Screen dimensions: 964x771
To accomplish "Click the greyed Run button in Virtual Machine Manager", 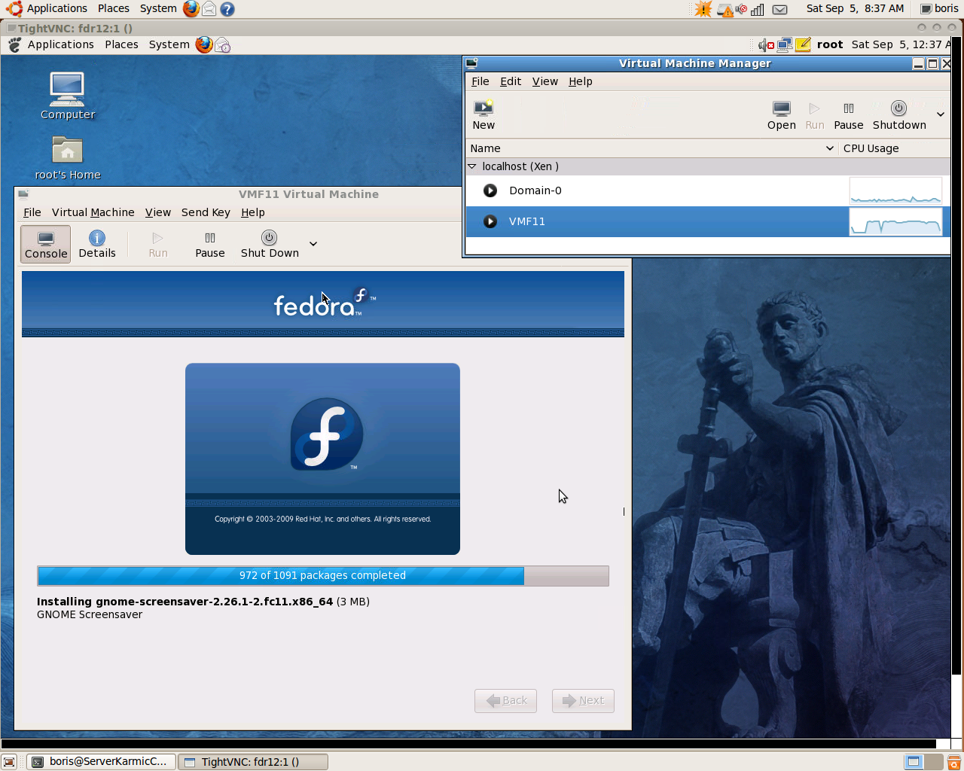I will point(815,114).
